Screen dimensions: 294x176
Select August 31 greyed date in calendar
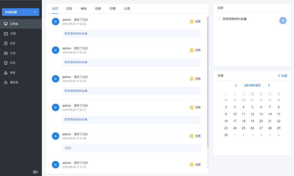point(270,100)
